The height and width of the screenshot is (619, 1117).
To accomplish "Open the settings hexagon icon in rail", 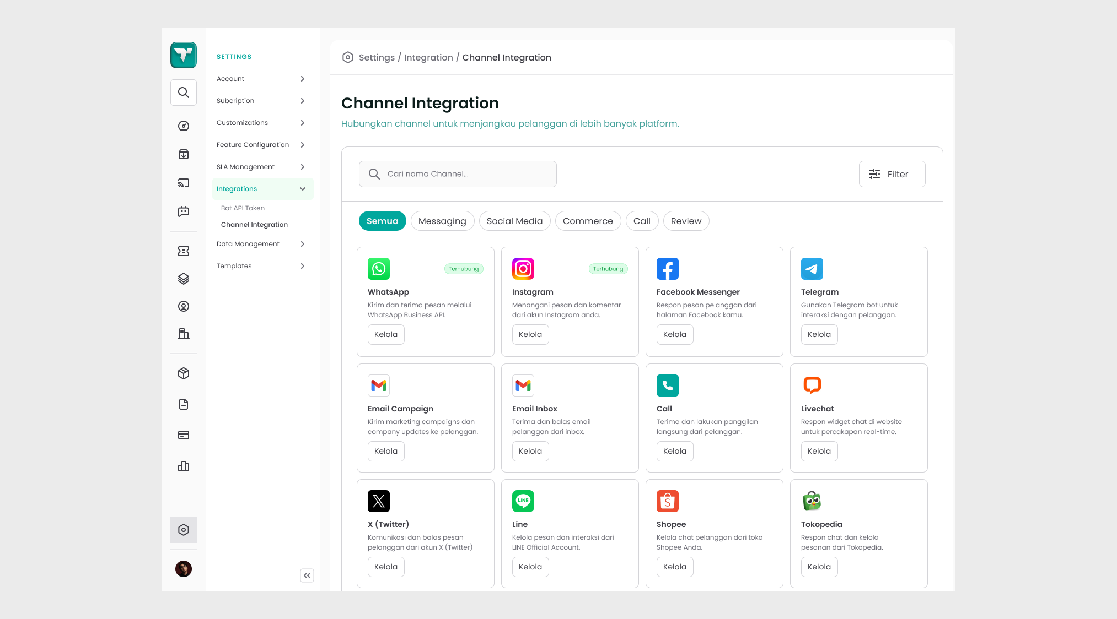I will pos(184,530).
